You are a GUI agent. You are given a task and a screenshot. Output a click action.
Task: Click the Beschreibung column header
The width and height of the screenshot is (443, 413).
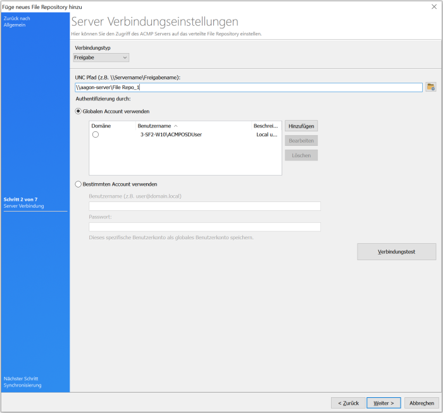pyautogui.click(x=265, y=126)
